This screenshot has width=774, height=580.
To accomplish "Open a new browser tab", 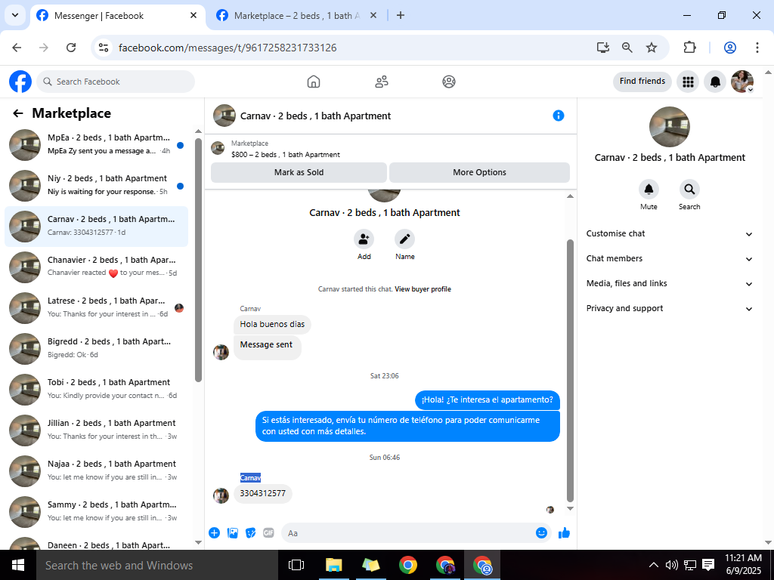I will coord(401,15).
